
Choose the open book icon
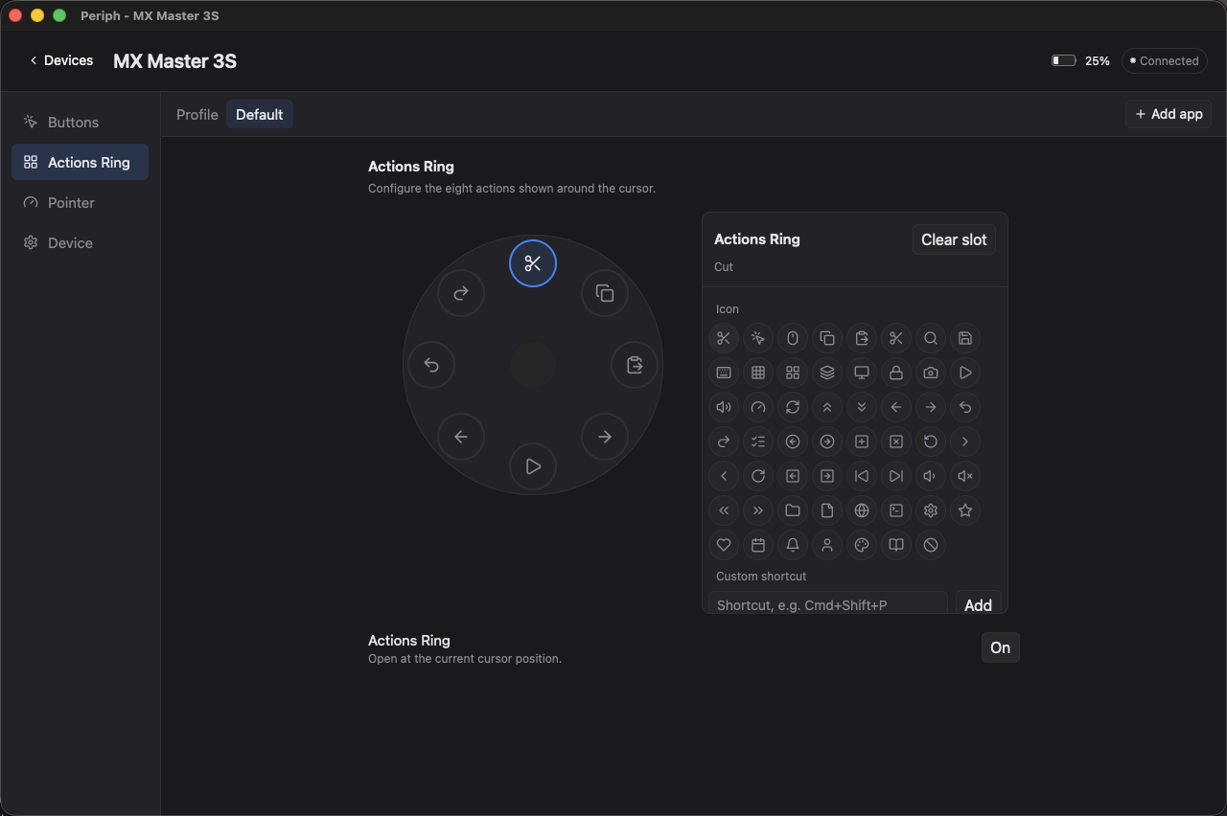click(896, 545)
